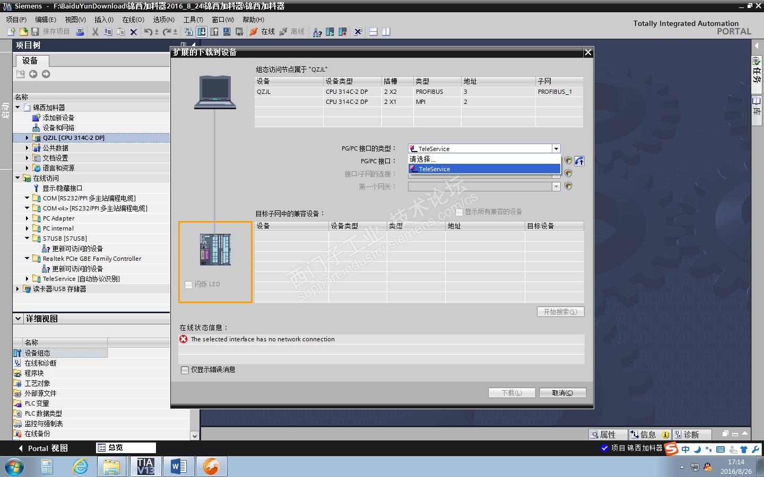The height and width of the screenshot is (477, 764).
Task: Click the red-blue delete X icon
Action: [134, 32]
